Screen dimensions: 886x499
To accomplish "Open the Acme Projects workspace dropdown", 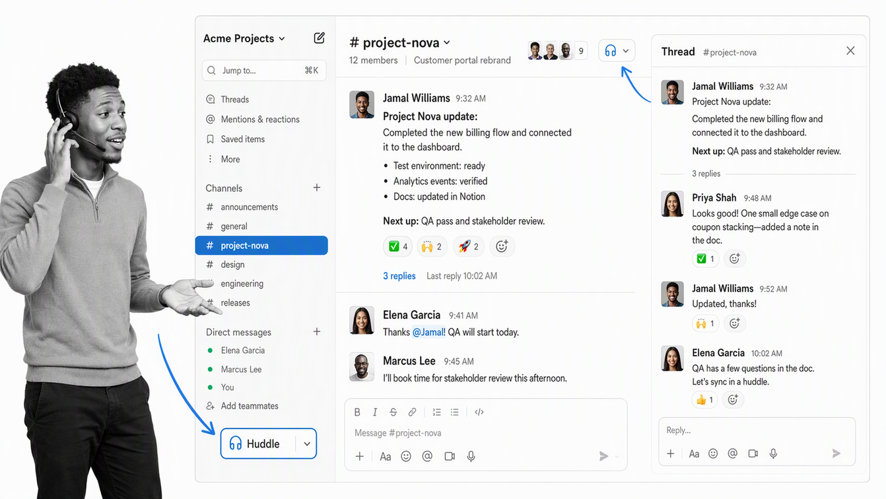I will [244, 38].
